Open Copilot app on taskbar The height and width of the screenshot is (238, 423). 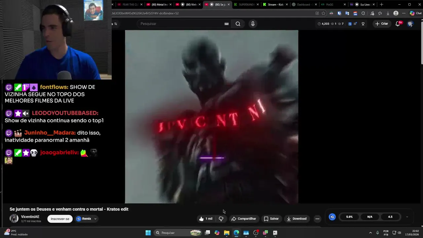click(x=217, y=233)
